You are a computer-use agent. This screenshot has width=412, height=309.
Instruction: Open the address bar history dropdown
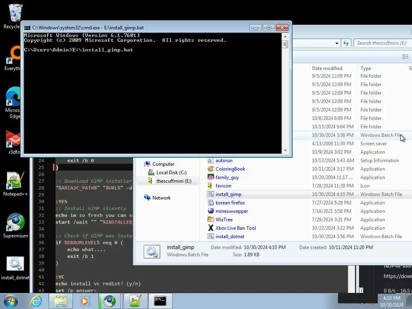[337, 43]
